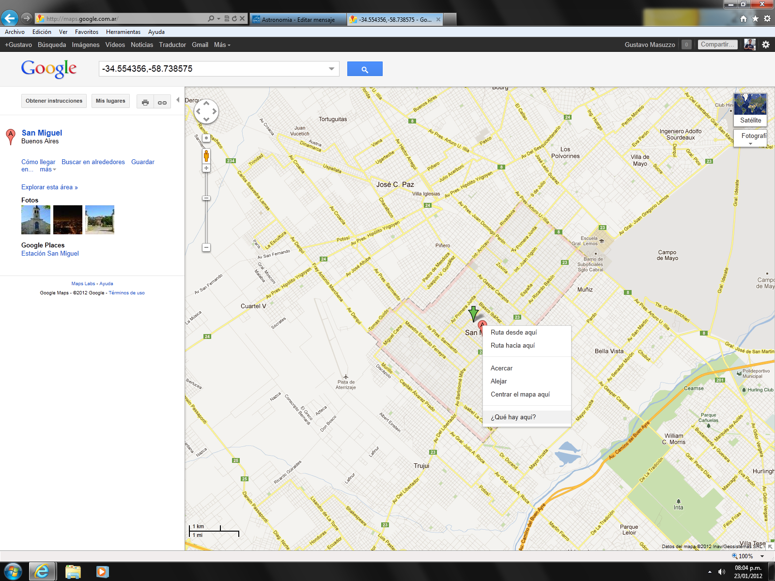This screenshot has width=775, height=581.
Task: Click the volume speaker tray icon
Action: tap(722, 572)
